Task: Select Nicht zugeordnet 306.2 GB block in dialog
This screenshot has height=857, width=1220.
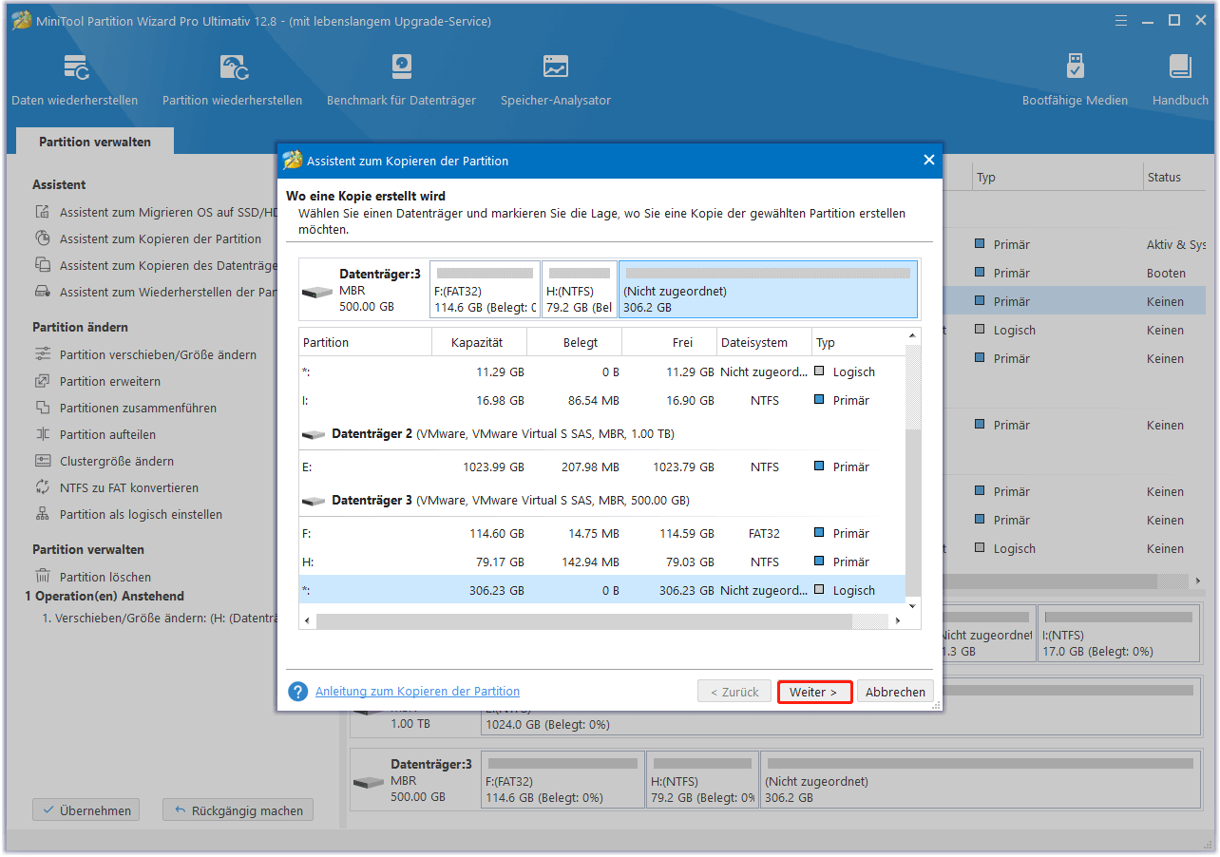Action: [x=768, y=290]
